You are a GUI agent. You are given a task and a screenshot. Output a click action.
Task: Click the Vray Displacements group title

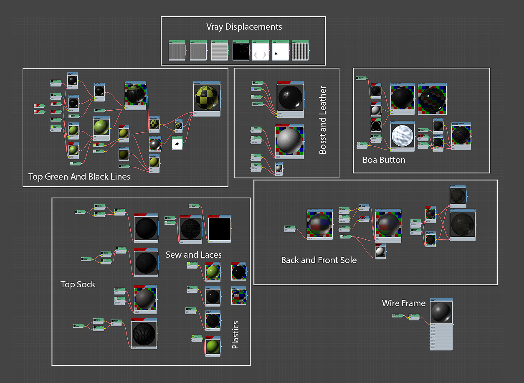tap(244, 27)
